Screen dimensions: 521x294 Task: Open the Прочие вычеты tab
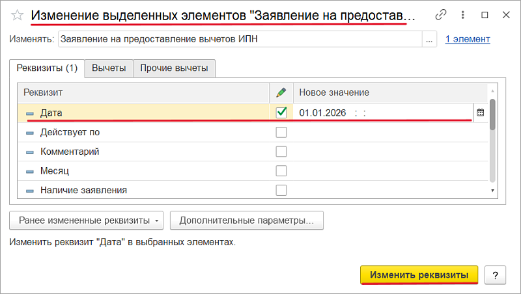click(174, 68)
